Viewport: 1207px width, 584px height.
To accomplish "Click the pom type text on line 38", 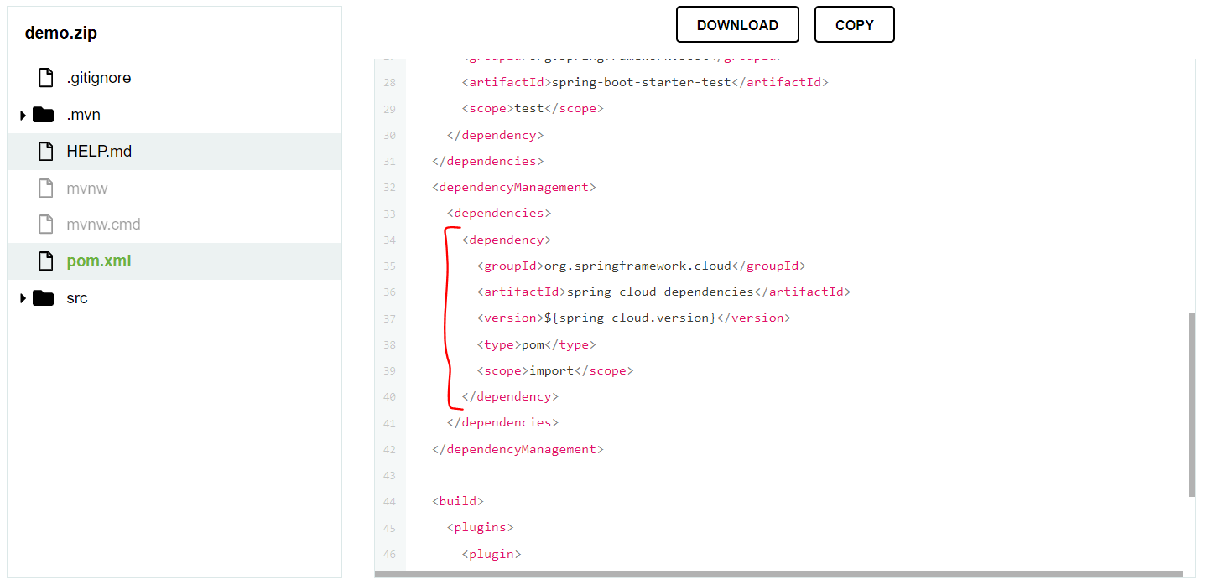I will click(533, 344).
